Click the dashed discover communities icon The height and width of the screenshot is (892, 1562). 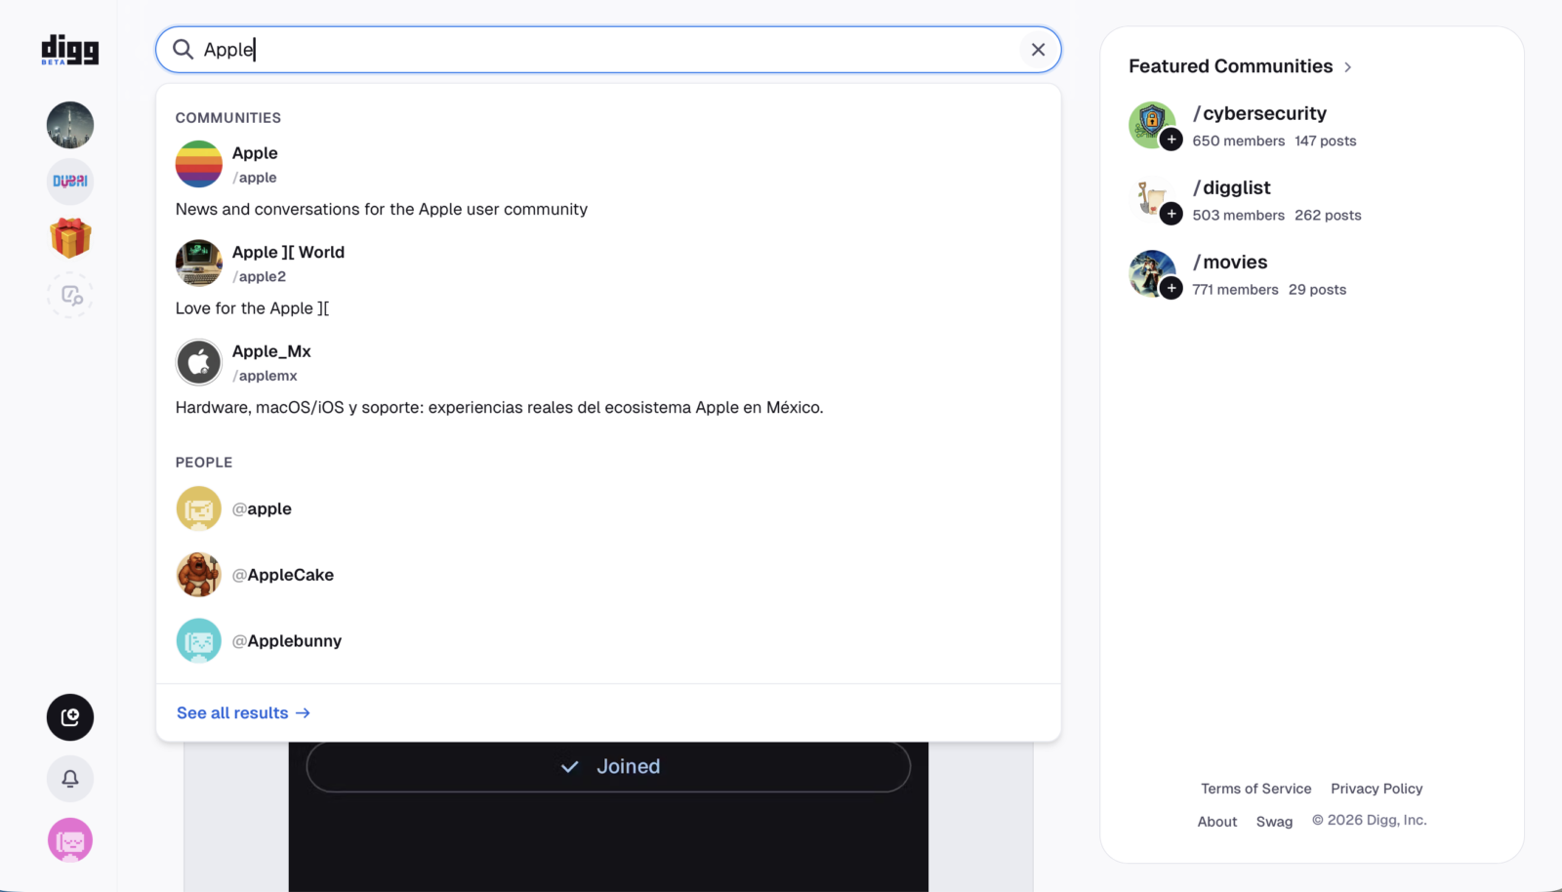tap(70, 295)
